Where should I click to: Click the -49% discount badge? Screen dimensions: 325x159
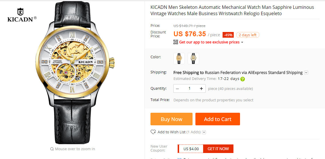(x=228, y=35)
